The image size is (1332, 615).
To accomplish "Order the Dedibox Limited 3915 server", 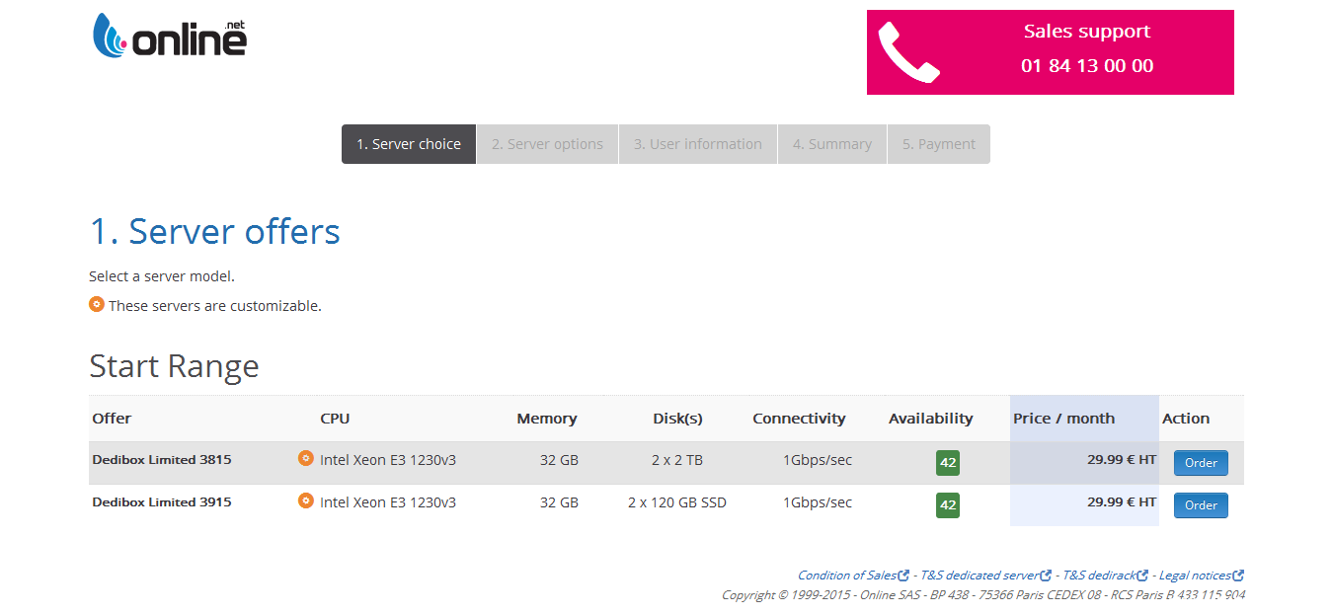I will (1201, 505).
